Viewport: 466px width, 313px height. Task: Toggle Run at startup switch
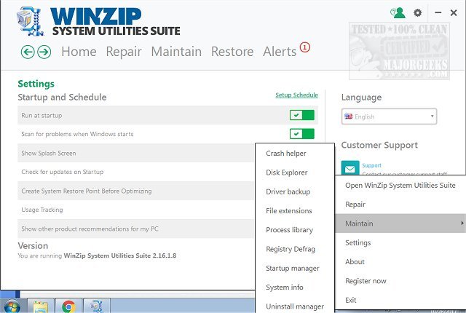pyautogui.click(x=302, y=115)
